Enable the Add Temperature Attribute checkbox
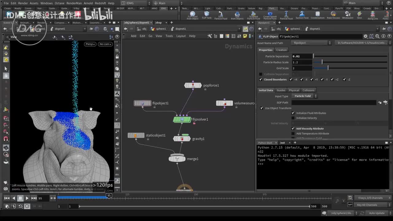Image resolution: width=393 pixels, height=221 pixels. click(293, 134)
